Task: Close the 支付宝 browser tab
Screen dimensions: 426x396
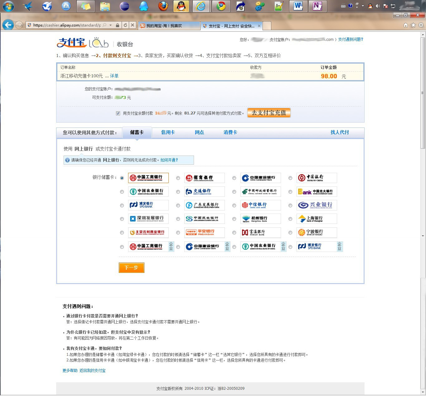Action: coord(259,26)
